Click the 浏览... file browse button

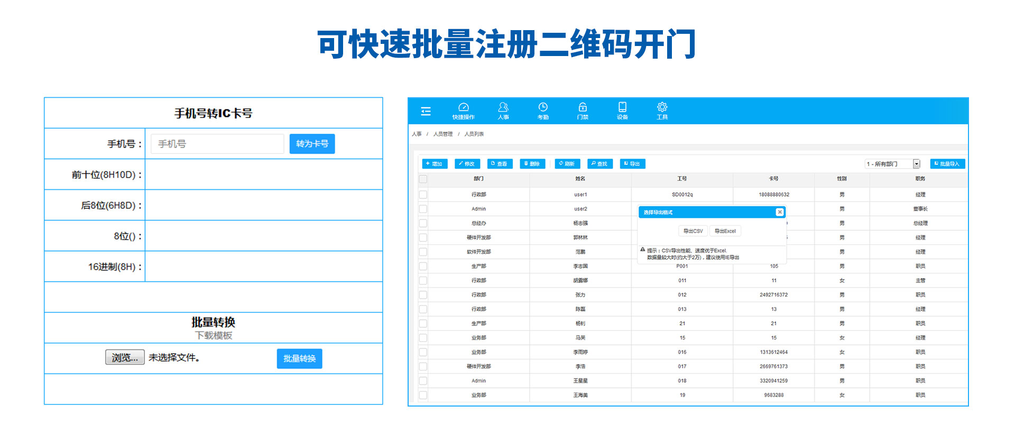(125, 357)
